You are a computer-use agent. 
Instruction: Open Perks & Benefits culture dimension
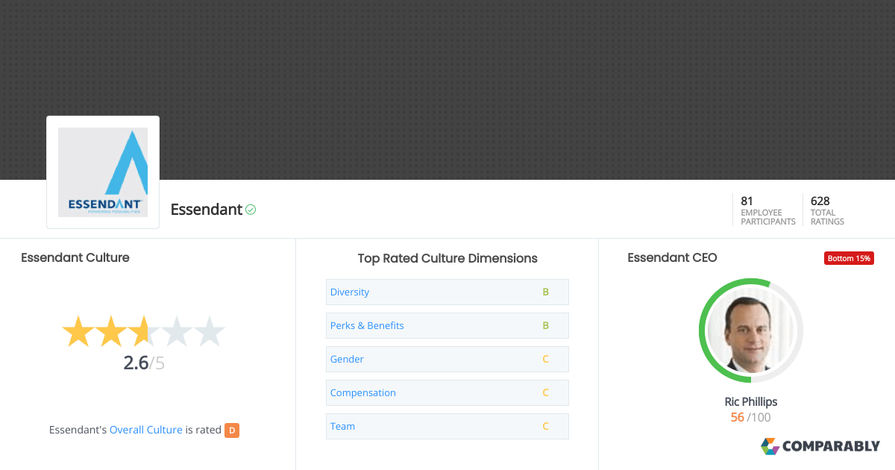click(447, 325)
